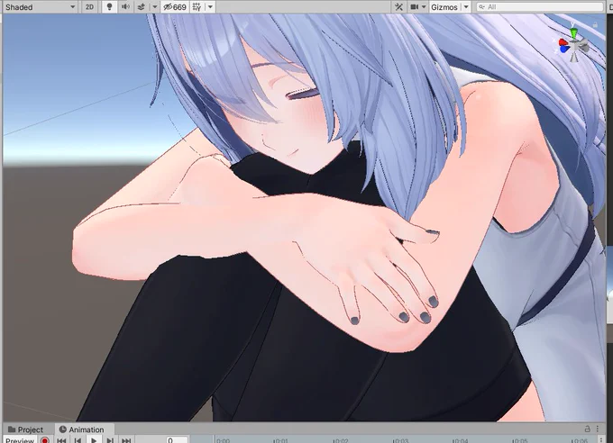Toggle the scene grid icon

pyautogui.click(x=197, y=7)
